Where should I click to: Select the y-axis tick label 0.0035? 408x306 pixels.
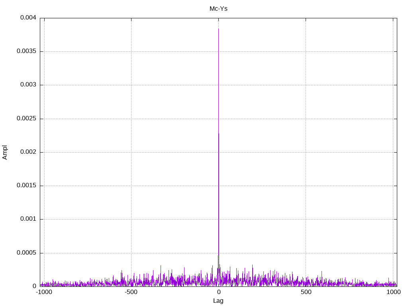pyautogui.click(x=26, y=51)
